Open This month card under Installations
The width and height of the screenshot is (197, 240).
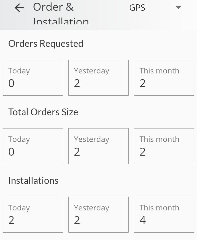coord(164,215)
